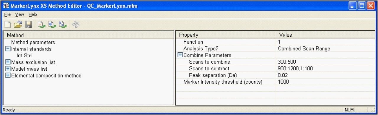
Task: Click the New method blank page icon
Action: pyautogui.click(x=7, y=25)
